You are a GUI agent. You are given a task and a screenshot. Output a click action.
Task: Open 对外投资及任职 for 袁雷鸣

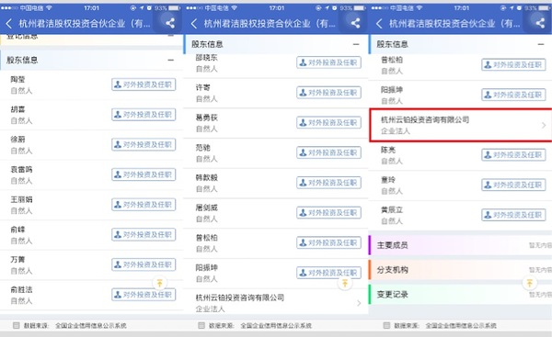click(144, 174)
